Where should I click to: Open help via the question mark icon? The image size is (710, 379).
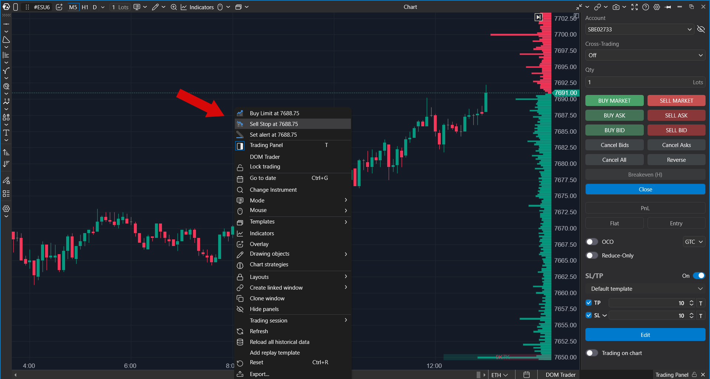click(646, 7)
